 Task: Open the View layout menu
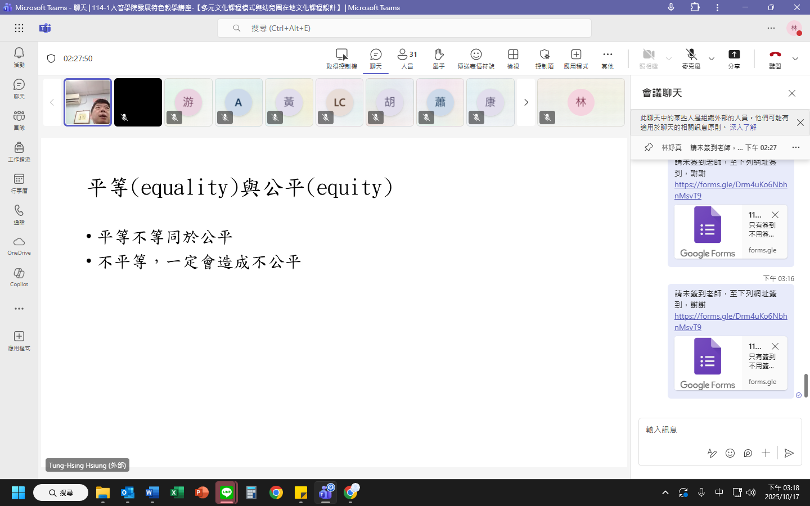click(513, 58)
